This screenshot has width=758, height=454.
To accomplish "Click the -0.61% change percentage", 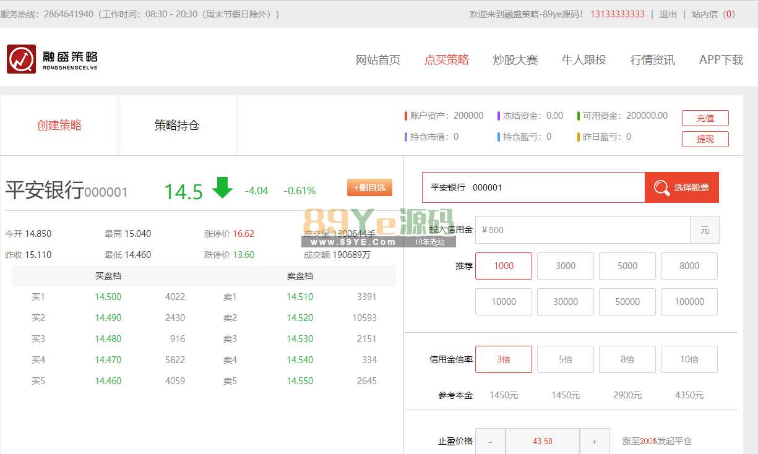I will 299,191.
